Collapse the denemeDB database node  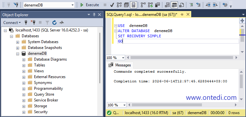click(18, 53)
